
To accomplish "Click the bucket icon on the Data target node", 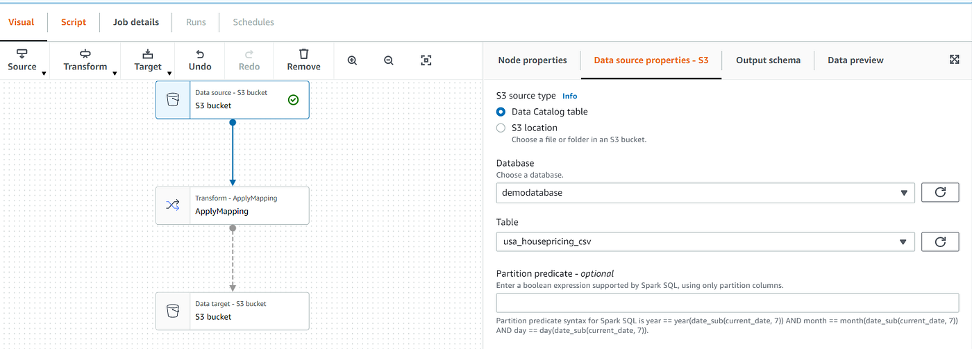I will pos(173,311).
